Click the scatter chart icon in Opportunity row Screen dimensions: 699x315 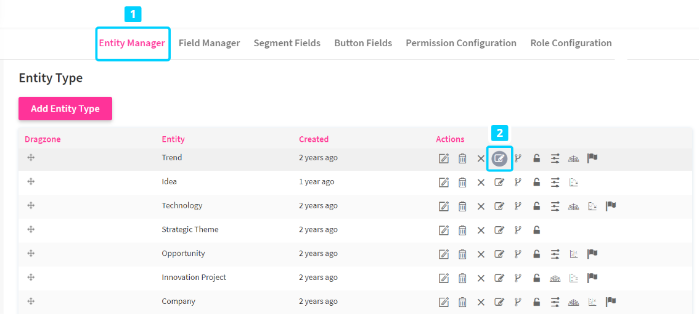point(573,253)
